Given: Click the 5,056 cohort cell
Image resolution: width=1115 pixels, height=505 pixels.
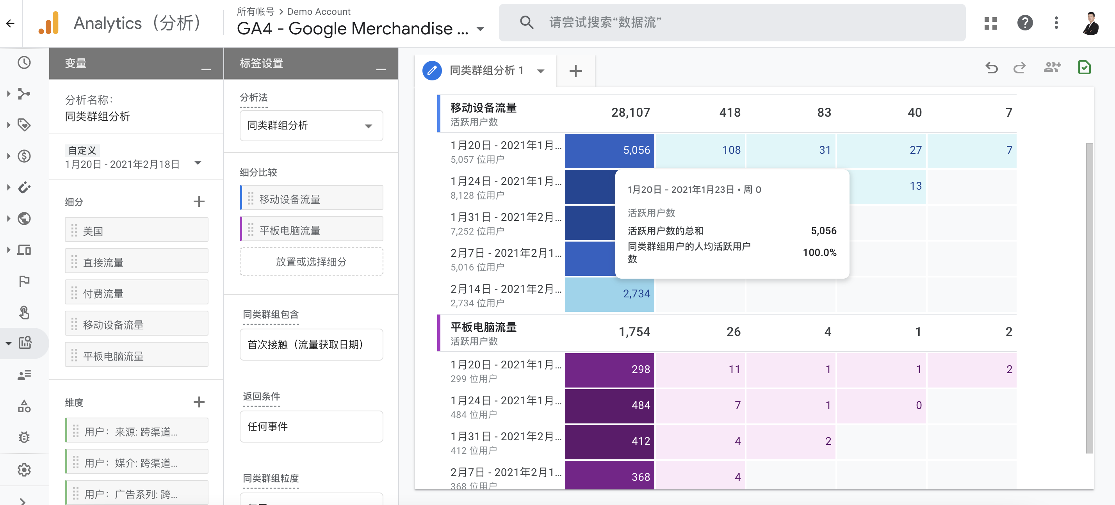Looking at the screenshot, I should (x=609, y=151).
